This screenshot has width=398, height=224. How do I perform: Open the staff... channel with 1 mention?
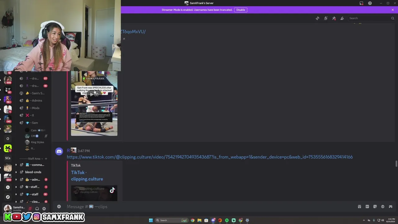(x=33, y=187)
